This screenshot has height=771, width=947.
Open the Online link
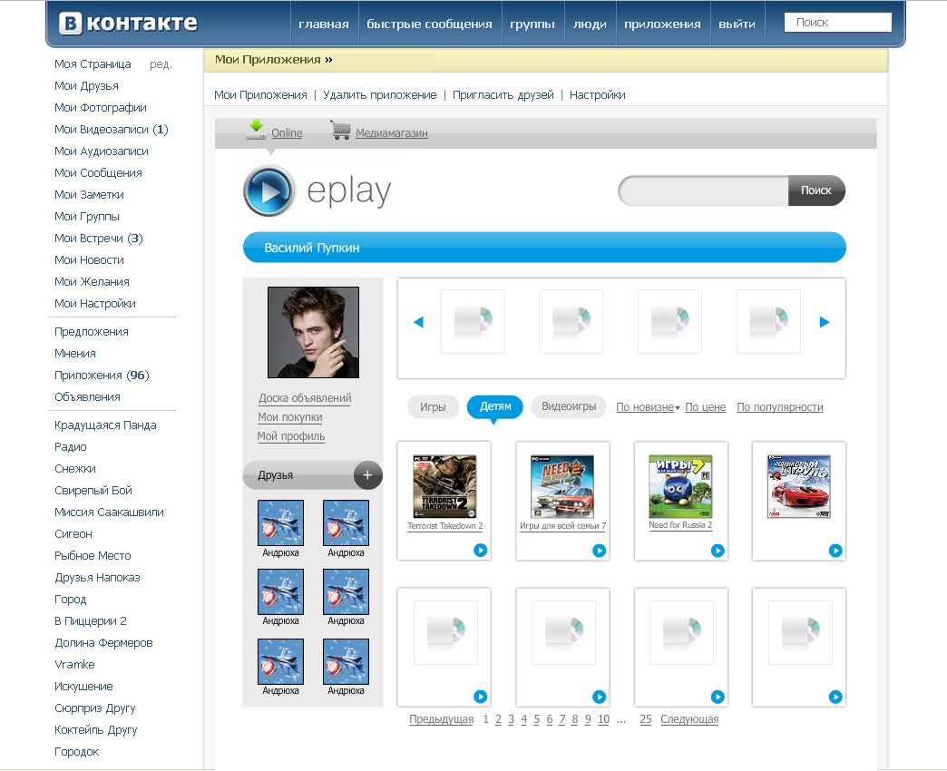pyautogui.click(x=287, y=132)
